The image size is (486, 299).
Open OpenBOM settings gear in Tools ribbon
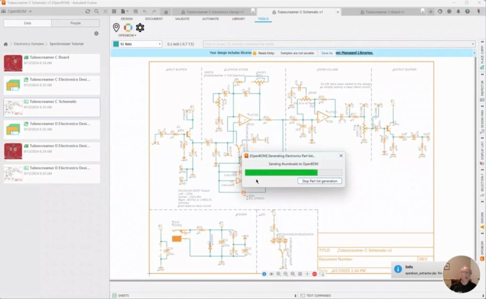tap(140, 28)
